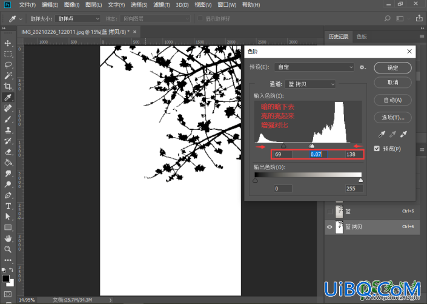Select the Rectangle shape tool
This screenshot has width=427, height=304.
coord(8,228)
